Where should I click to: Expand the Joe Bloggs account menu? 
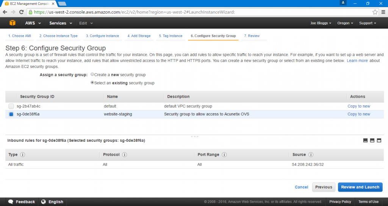(321, 23)
